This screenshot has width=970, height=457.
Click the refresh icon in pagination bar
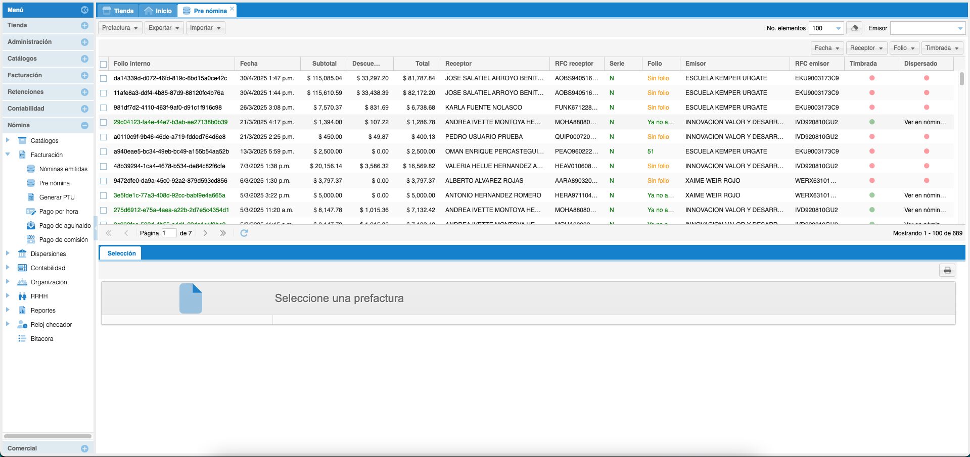(x=244, y=233)
